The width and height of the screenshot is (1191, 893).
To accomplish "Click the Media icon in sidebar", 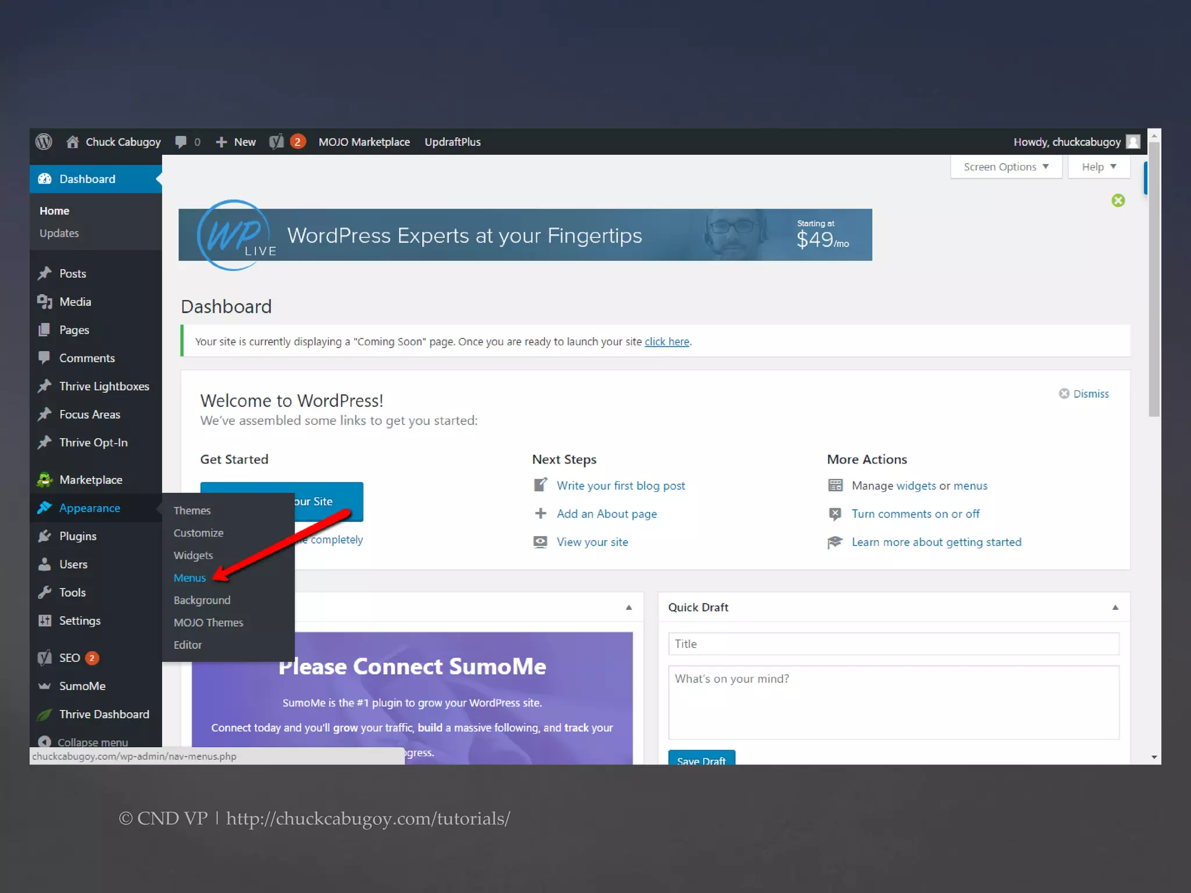I will pyautogui.click(x=45, y=302).
